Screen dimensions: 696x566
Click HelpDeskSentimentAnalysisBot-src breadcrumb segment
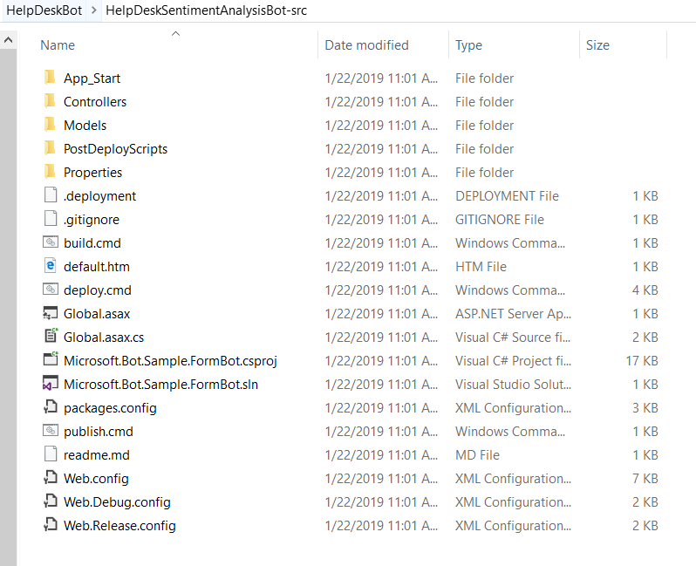[x=206, y=10]
